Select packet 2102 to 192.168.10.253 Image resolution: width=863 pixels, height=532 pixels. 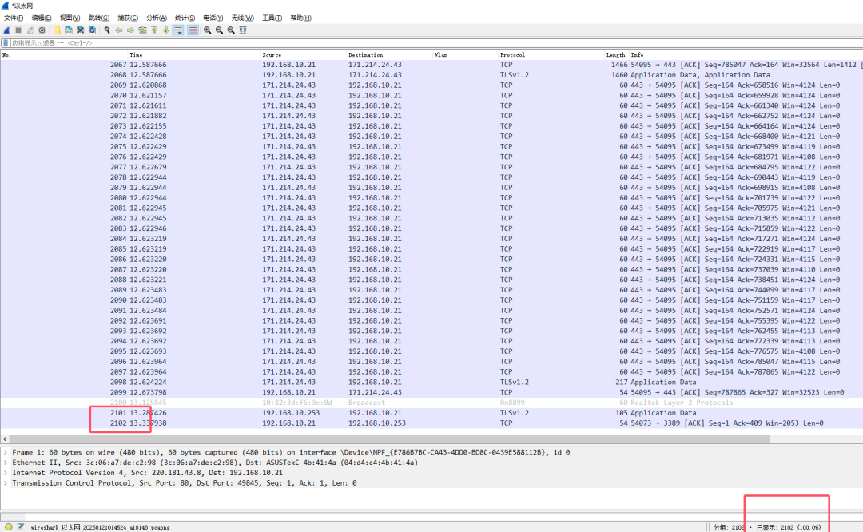coord(431,423)
